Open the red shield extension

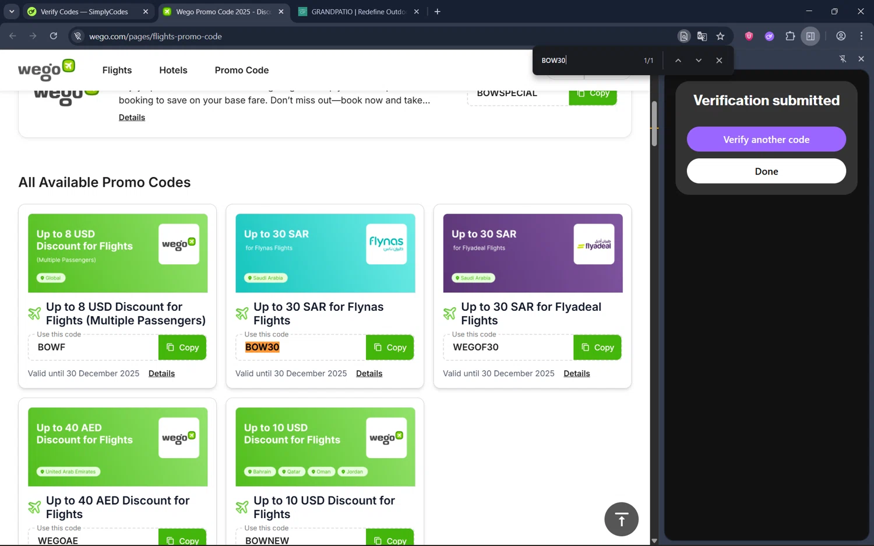pos(749,36)
